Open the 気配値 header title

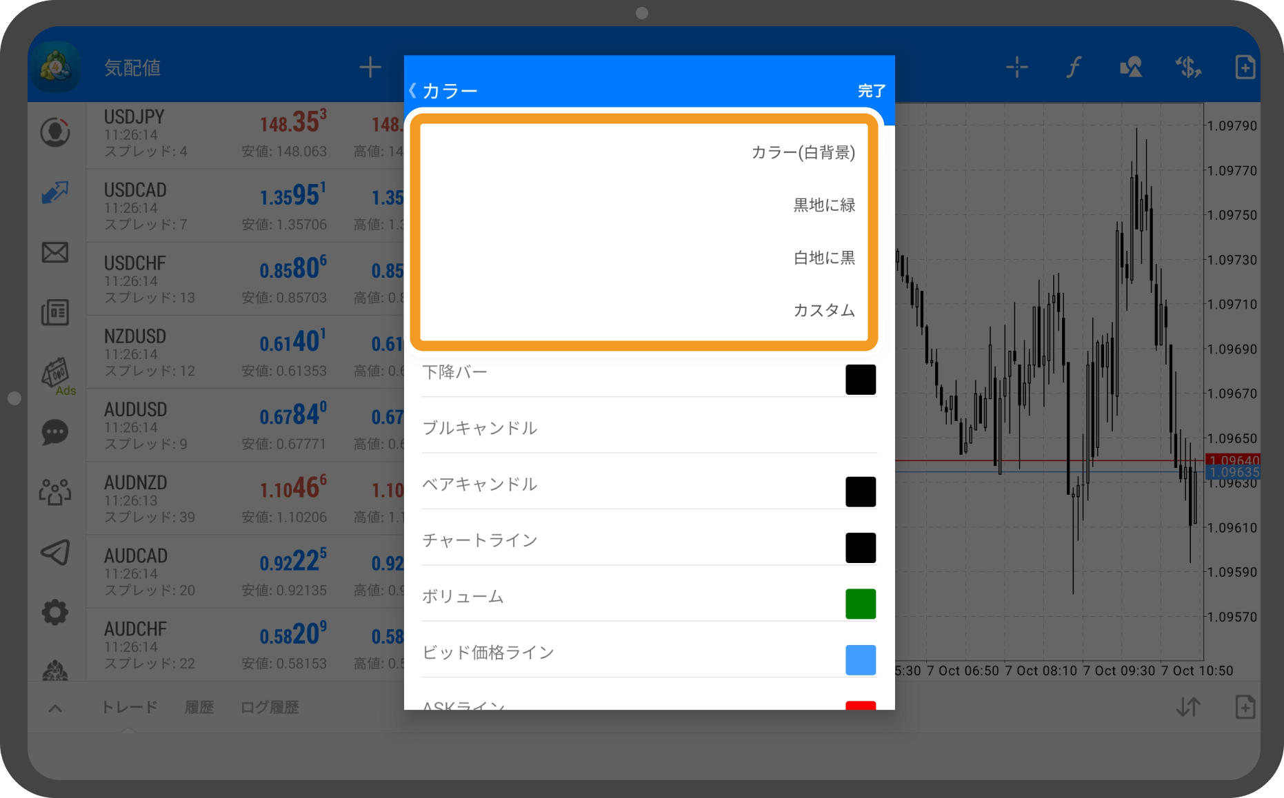tap(132, 68)
